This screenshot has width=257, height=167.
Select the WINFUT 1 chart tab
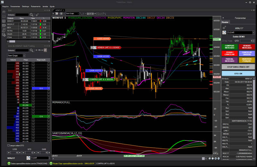[x=60, y=10]
